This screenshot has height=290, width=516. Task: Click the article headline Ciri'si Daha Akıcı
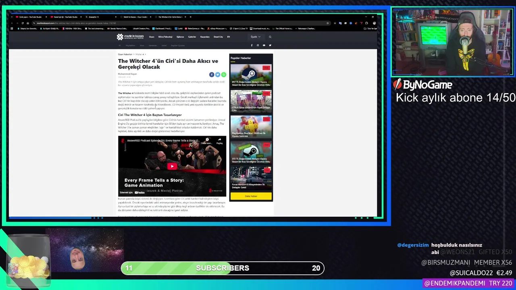pyautogui.click(x=168, y=64)
